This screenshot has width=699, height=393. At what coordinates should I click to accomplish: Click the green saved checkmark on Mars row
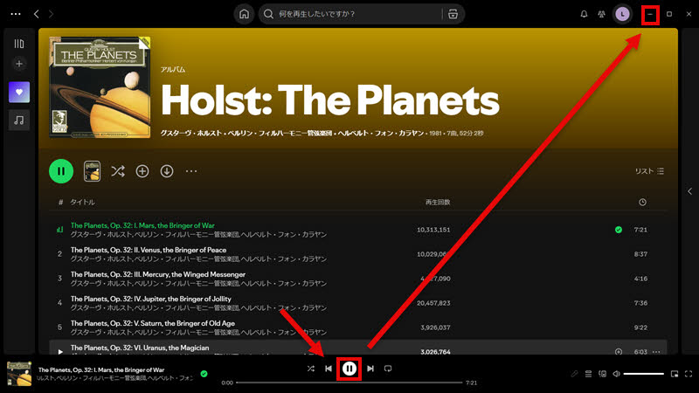[619, 230]
